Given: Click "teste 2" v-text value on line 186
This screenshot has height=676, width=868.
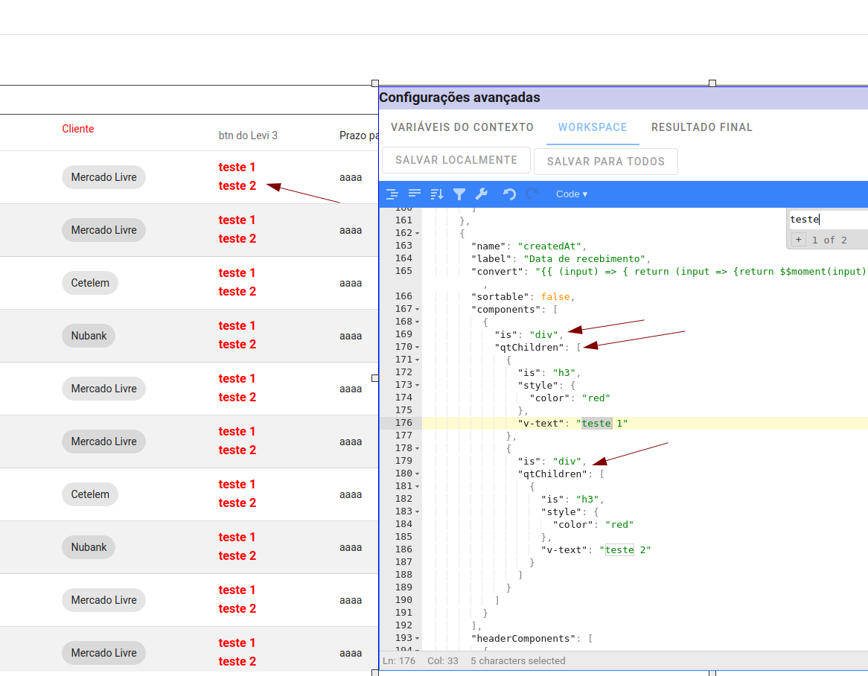Looking at the screenshot, I should point(625,550).
